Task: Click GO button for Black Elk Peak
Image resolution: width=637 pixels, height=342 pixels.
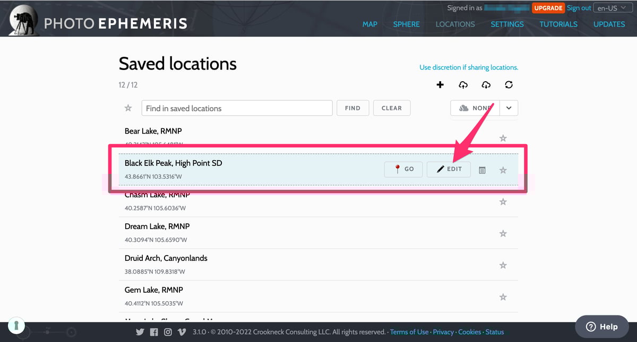Action: tap(403, 169)
